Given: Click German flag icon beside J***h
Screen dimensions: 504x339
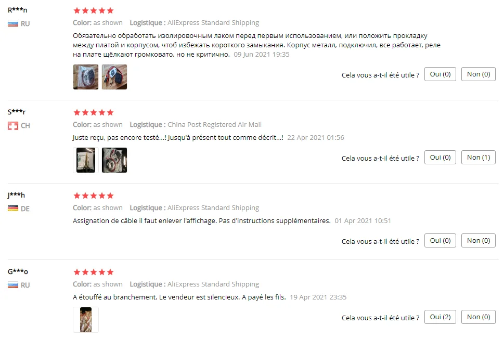Looking at the screenshot, I should coord(13,208).
